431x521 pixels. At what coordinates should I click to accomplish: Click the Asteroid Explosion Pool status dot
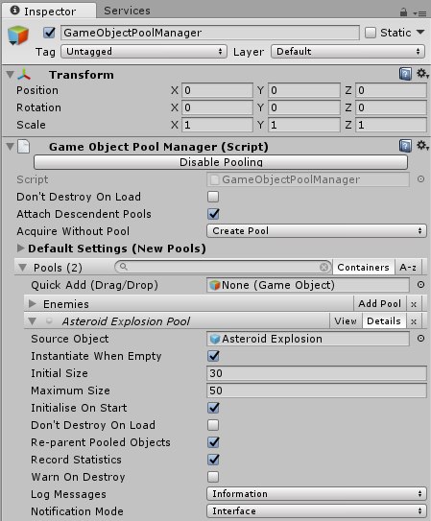[x=49, y=321]
